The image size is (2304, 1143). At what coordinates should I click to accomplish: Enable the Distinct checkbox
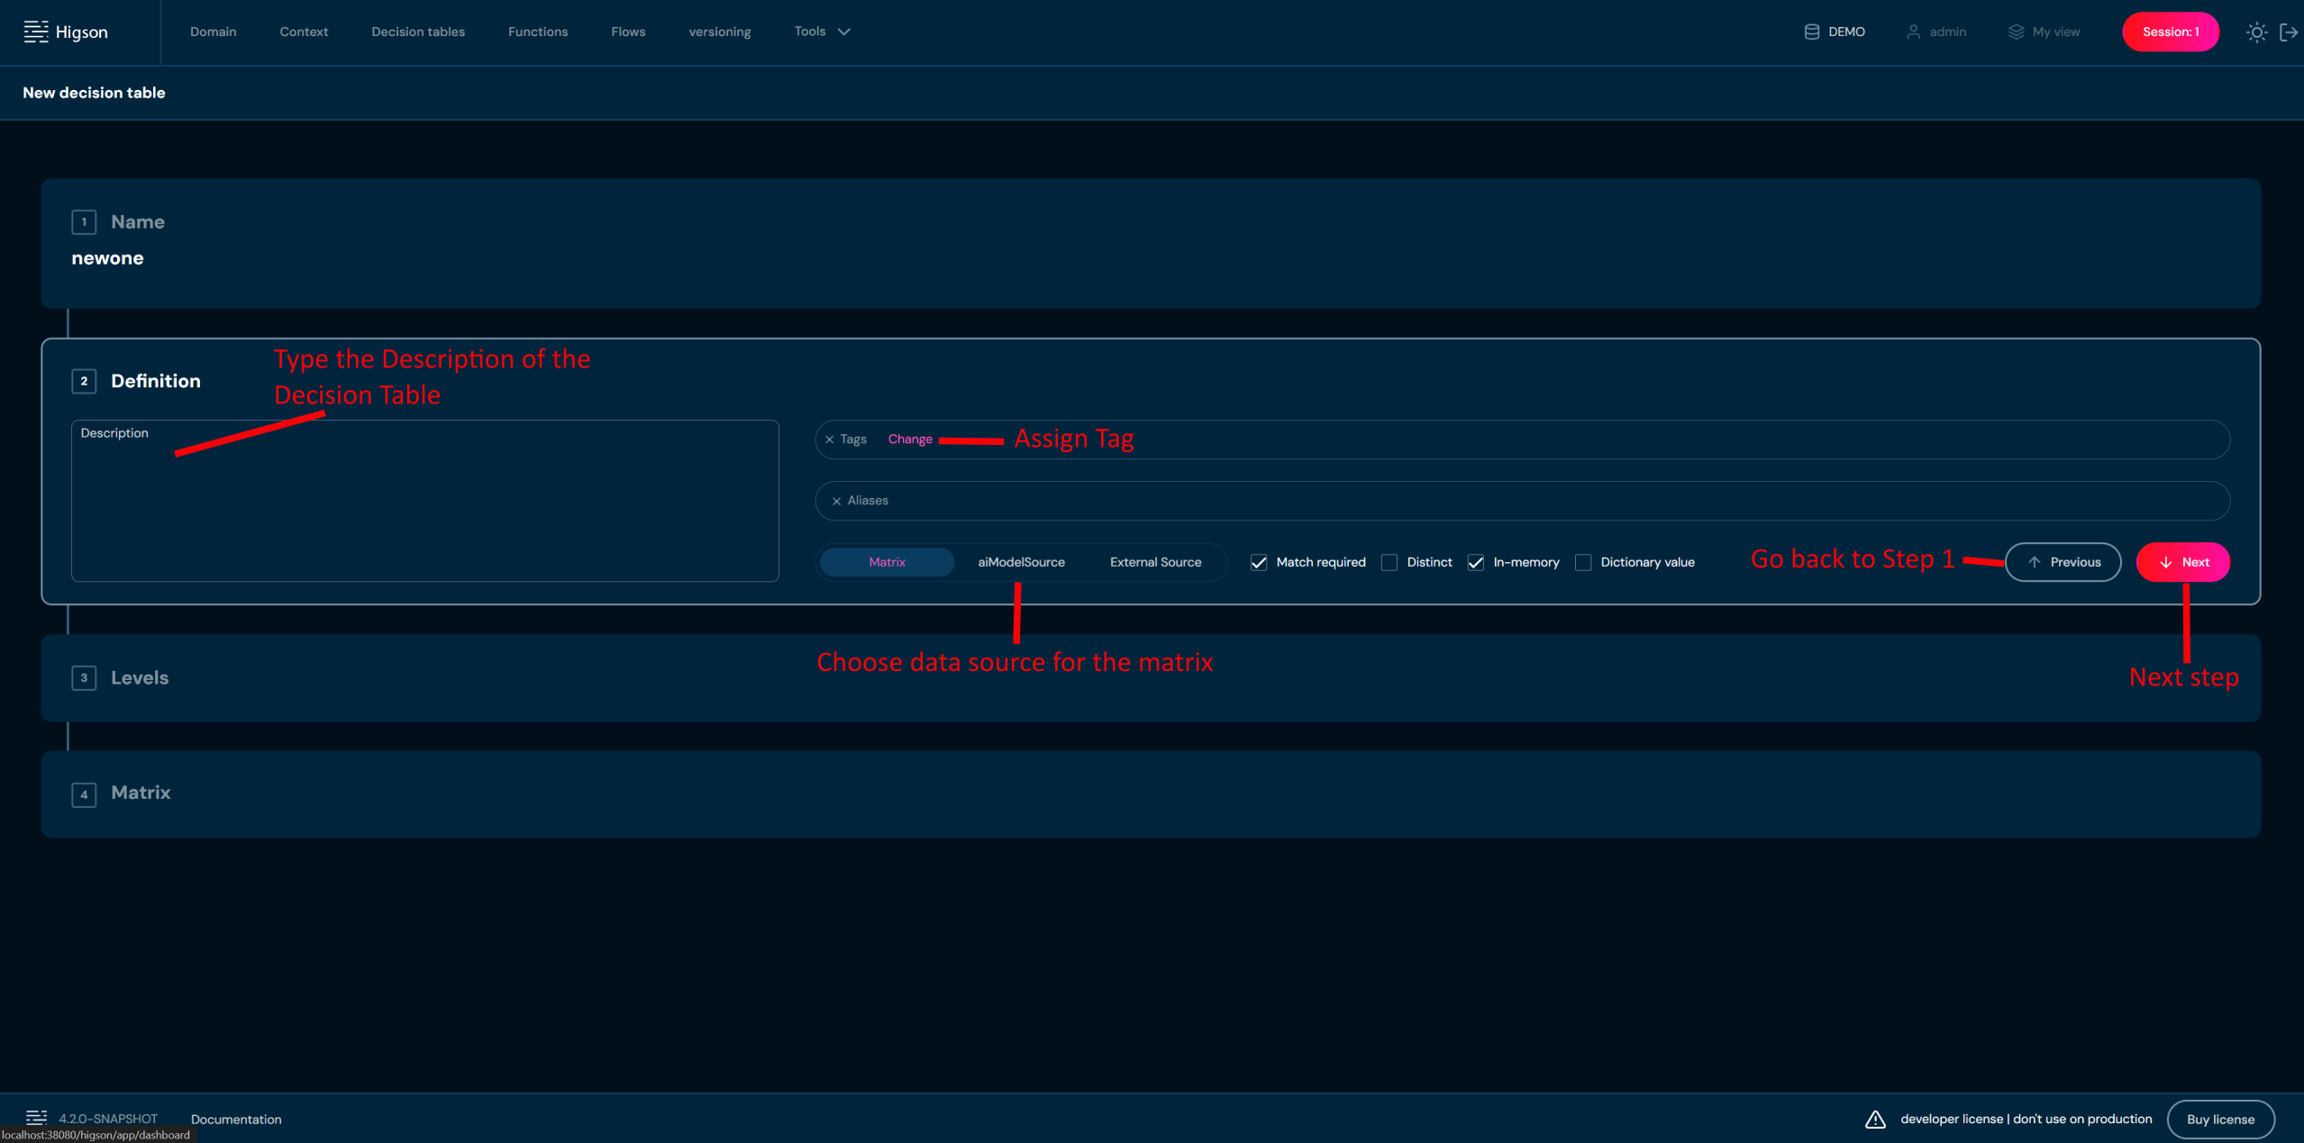tap(1389, 562)
